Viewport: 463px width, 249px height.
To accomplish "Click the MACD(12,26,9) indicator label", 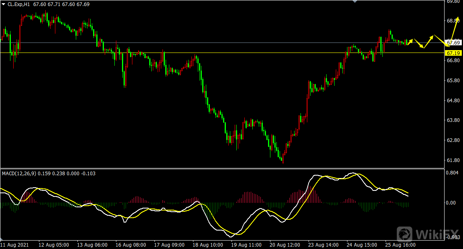I will tap(19, 173).
